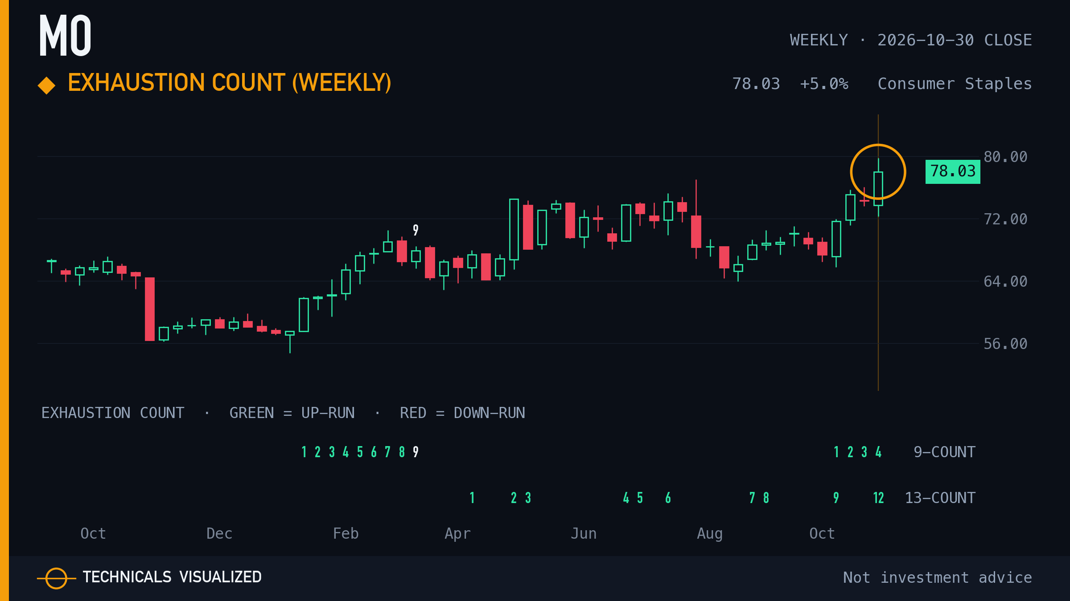
Task: Click the white 9 in 9-count row
Action: [x=416, y=452]
